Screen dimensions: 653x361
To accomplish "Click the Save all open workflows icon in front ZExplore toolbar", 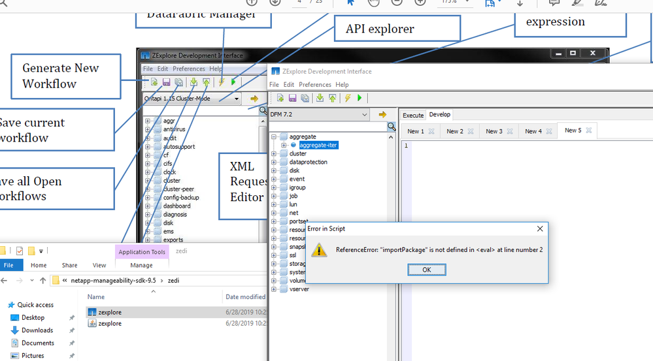I will pyautogui.click(x=305, y=98).
